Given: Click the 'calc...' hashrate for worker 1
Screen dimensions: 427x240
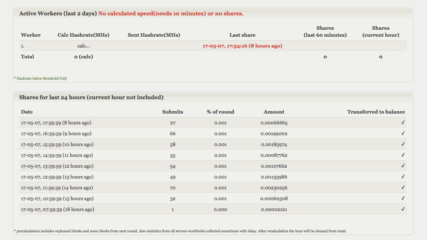Looking at the screenshot, I should click(x=83, y=46).
